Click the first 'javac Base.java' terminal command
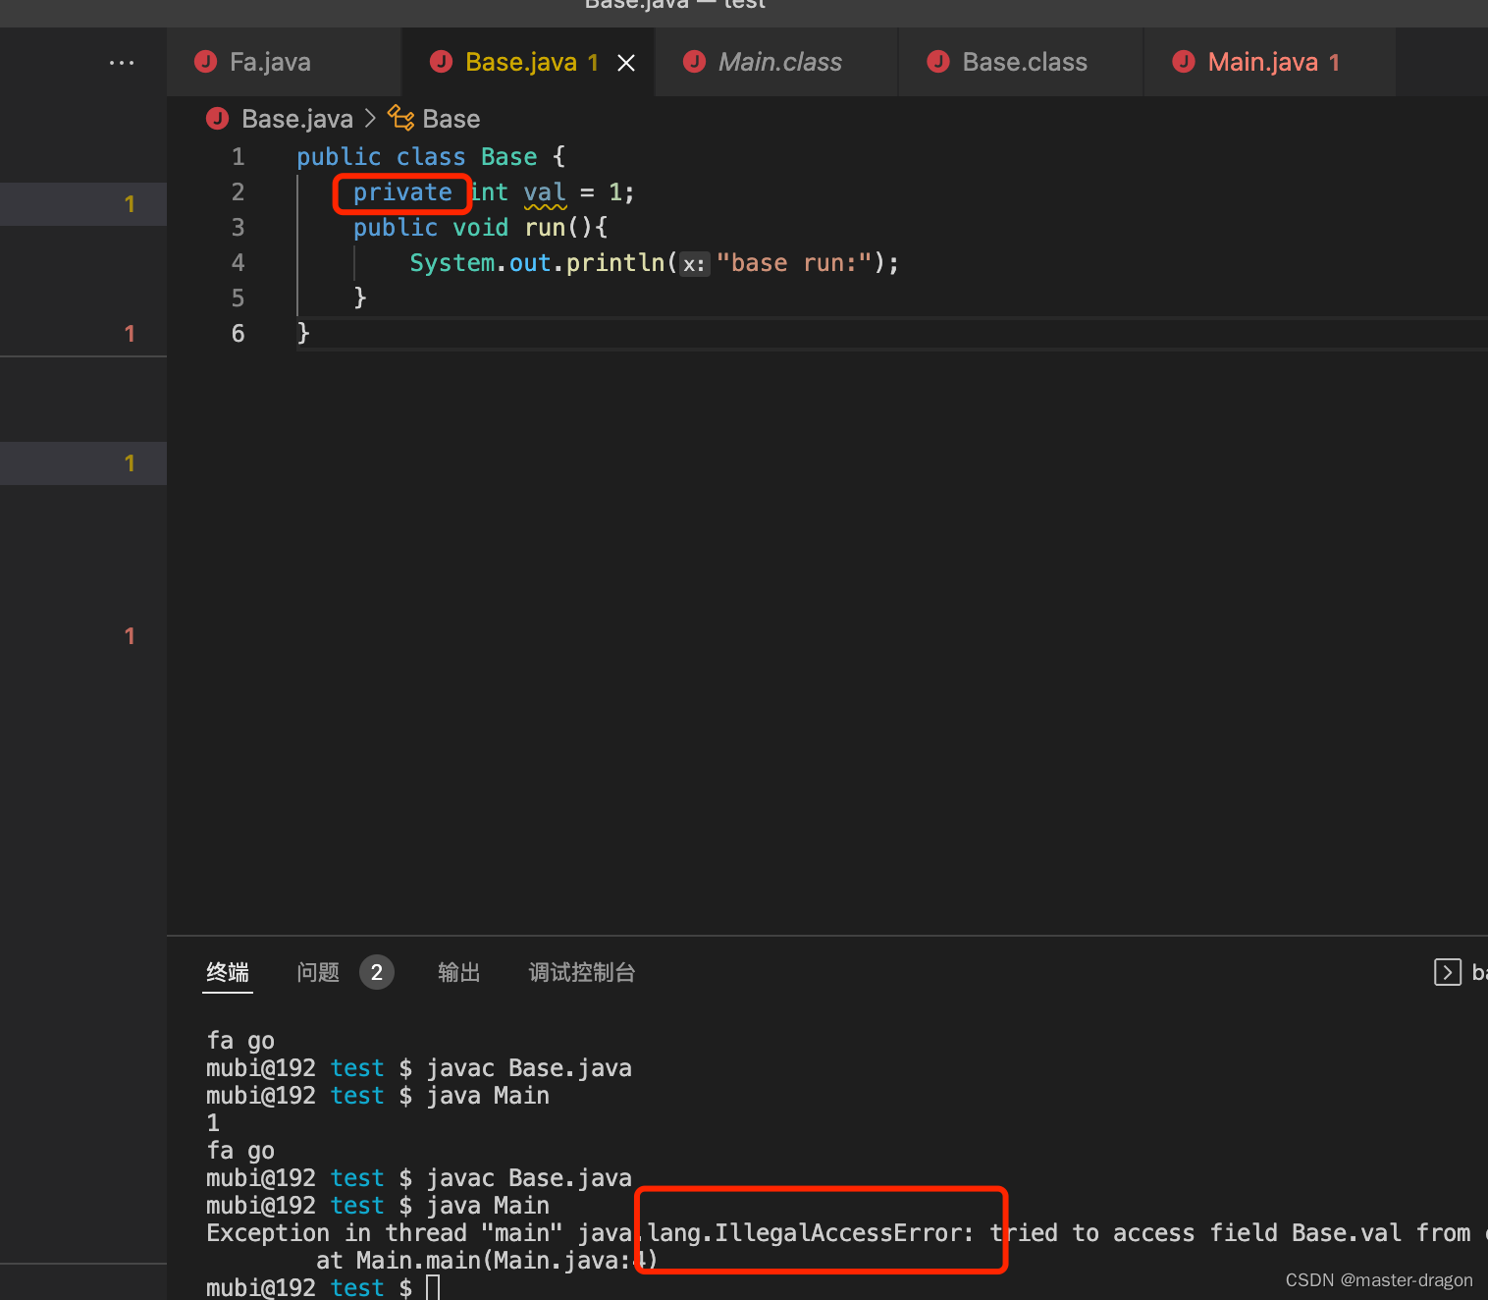Screen dimensions: 1488x1300 [529, 1068]
